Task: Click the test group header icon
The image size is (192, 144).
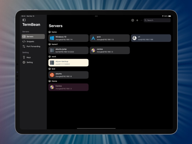Action: tap(50, 69)
